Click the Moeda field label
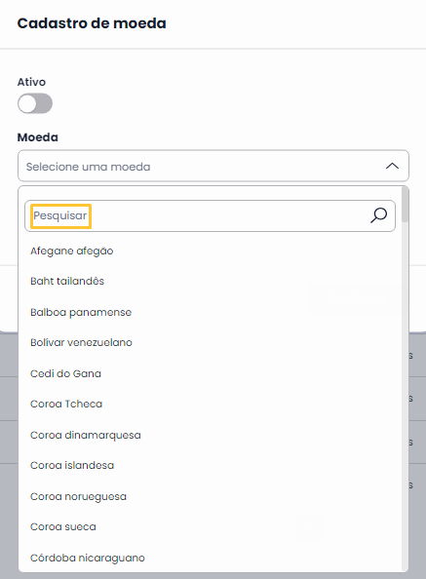Screen dimensions: 426x579 38,137
